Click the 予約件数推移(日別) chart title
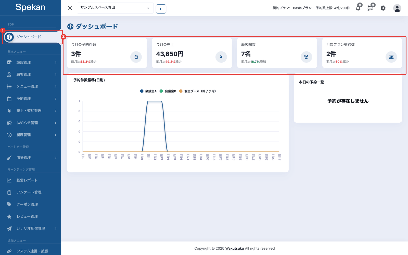Image resolution: width=408 pixels, height=255 pixels. click(x=89, y=80)
